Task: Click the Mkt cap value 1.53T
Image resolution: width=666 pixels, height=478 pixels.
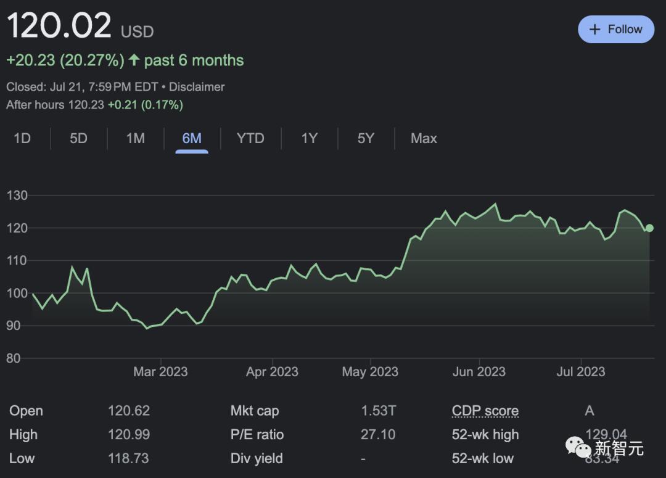Action: click(378, 411)
